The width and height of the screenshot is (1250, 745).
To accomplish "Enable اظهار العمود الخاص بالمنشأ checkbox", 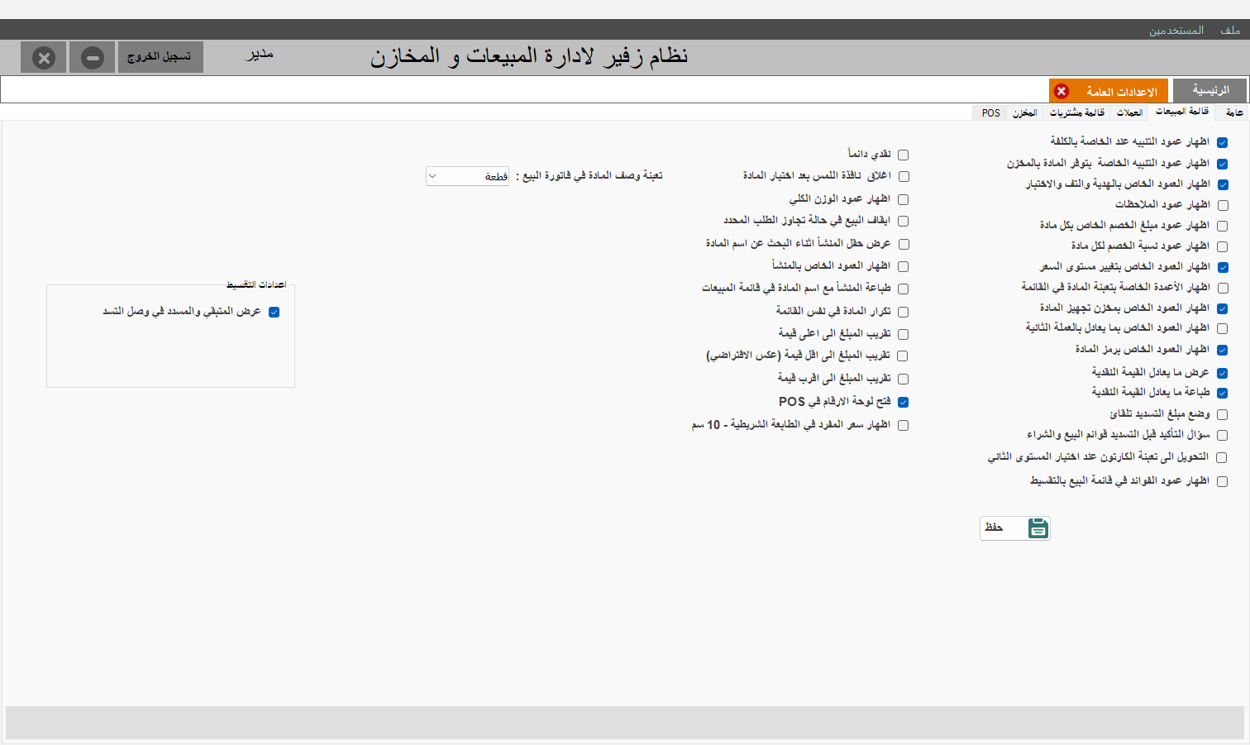I will (903, 266).
